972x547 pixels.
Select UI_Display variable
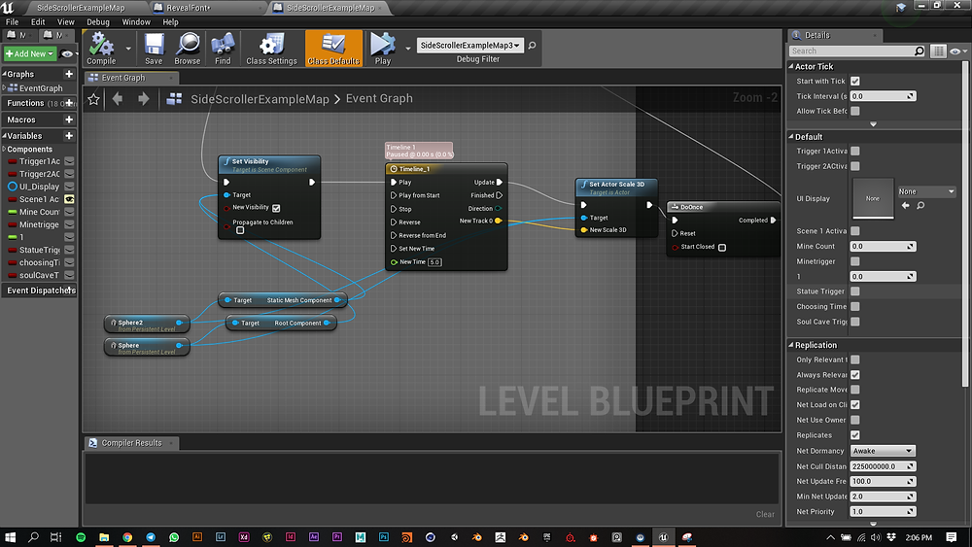(39, 187)
